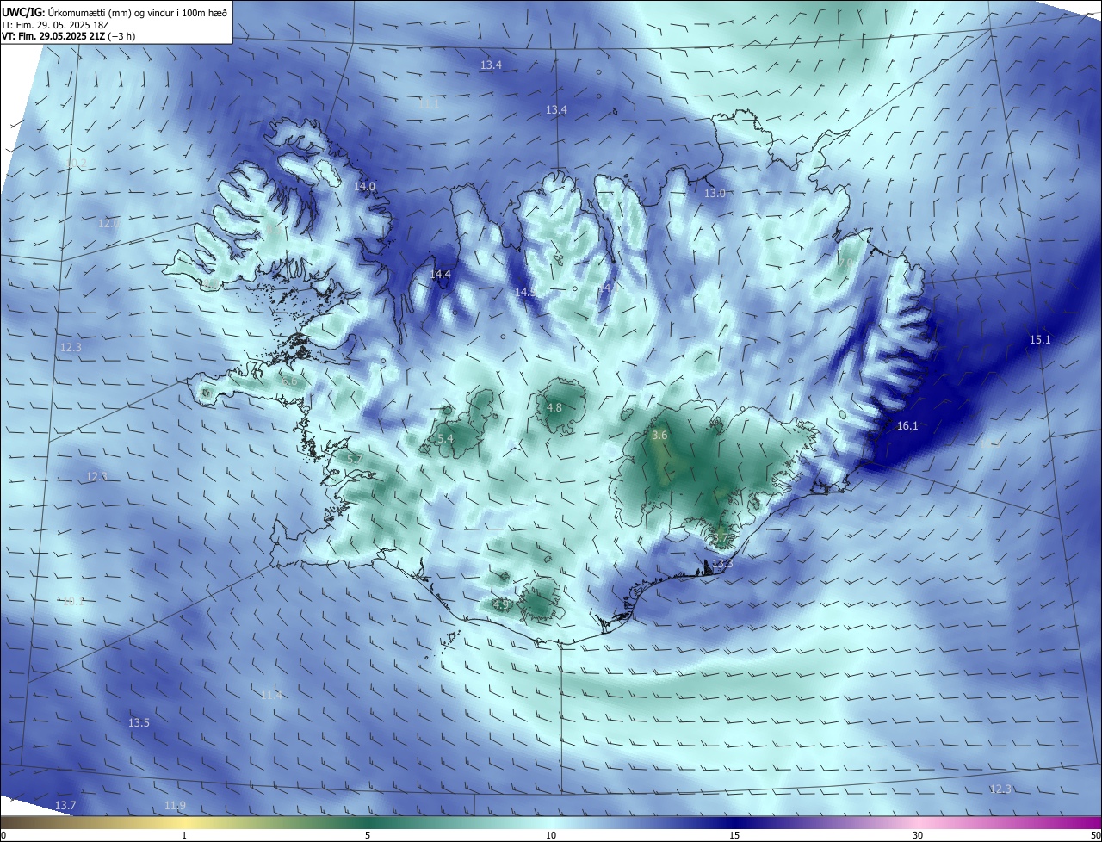Image resolution: width=1102 pixels, height=842 pixels.
Task: Click the 3.7 value near the south-east coast
Action: coord(721,538)
